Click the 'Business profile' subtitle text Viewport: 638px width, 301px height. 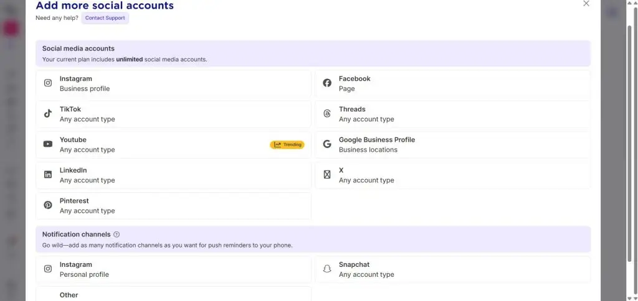point(85,88)
